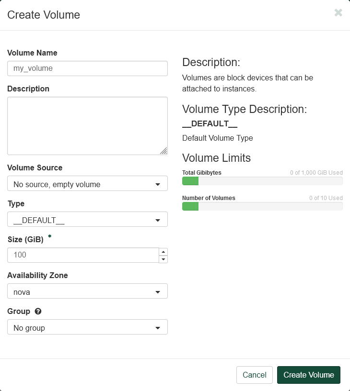Click the Description textarea resize handle

tap(163, 151)
